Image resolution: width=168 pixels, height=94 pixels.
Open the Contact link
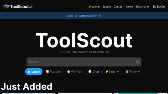[118, 7]
